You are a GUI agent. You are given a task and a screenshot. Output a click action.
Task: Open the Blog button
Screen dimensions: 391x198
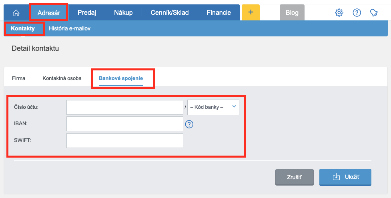(x=292, y=12)
